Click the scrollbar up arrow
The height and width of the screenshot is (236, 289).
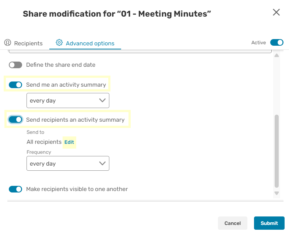click(276, 55)
